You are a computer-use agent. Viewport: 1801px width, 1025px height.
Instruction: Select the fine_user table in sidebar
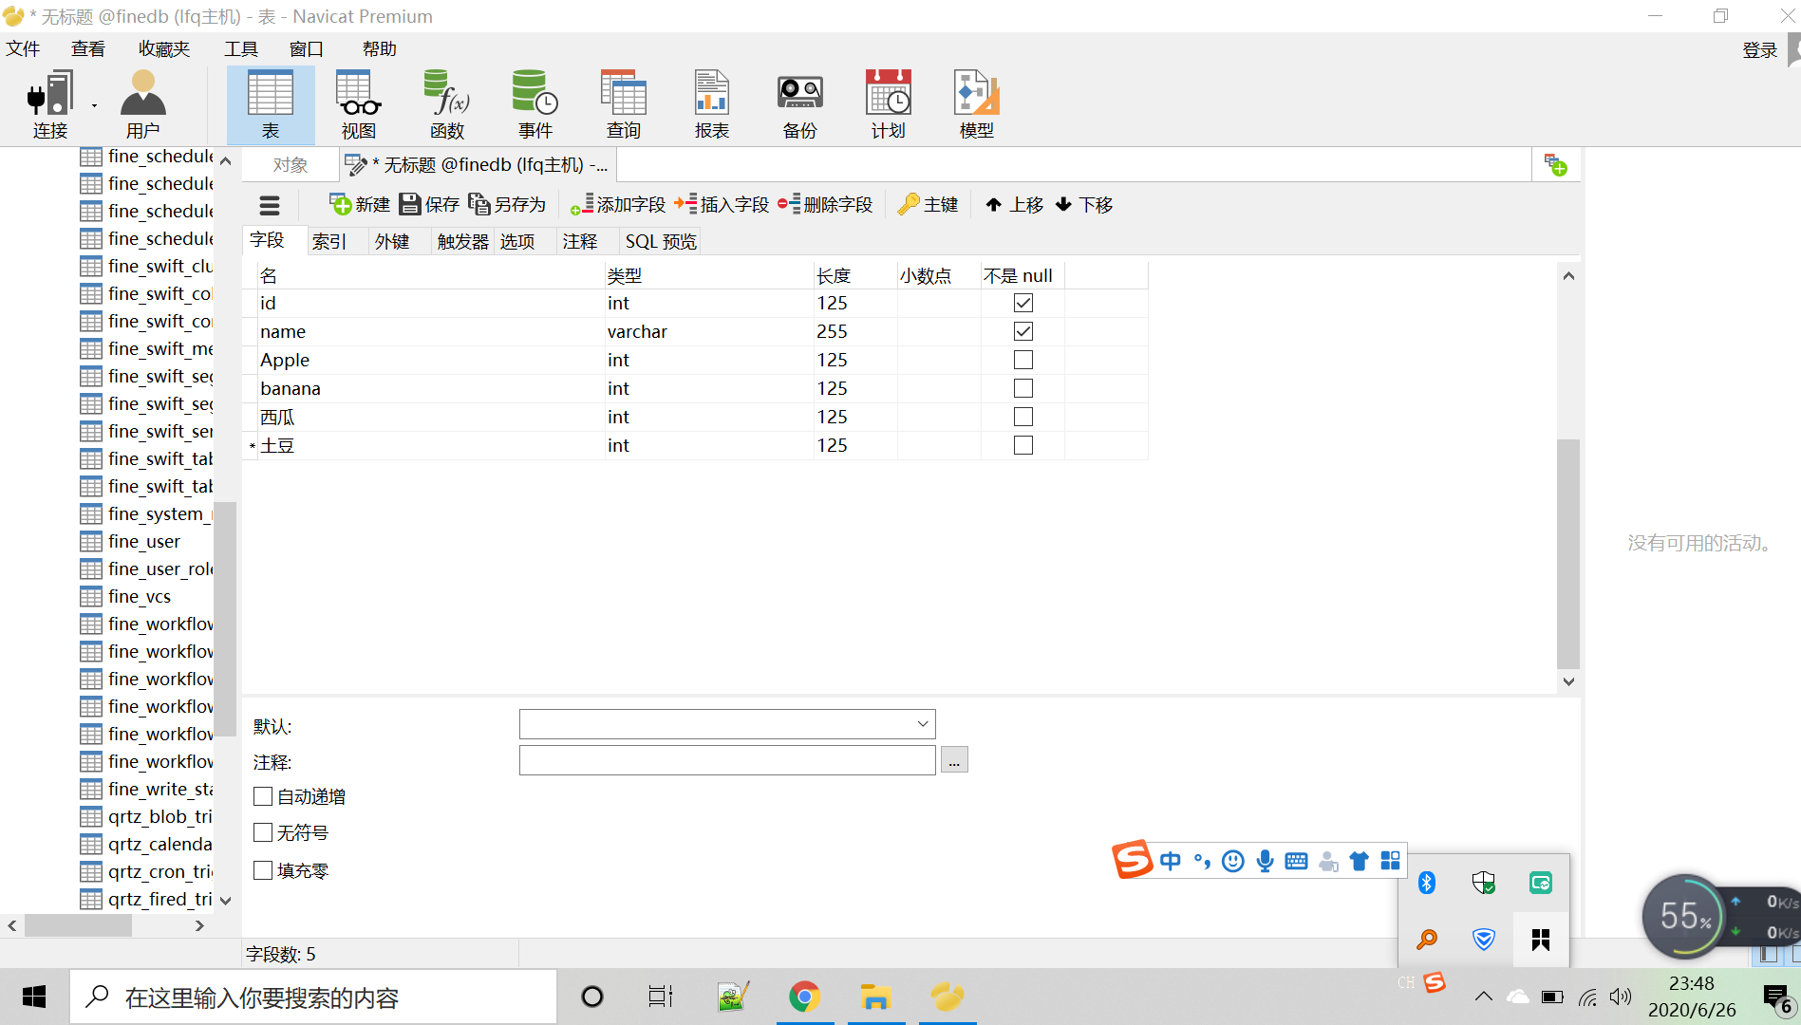coord(143,541)
